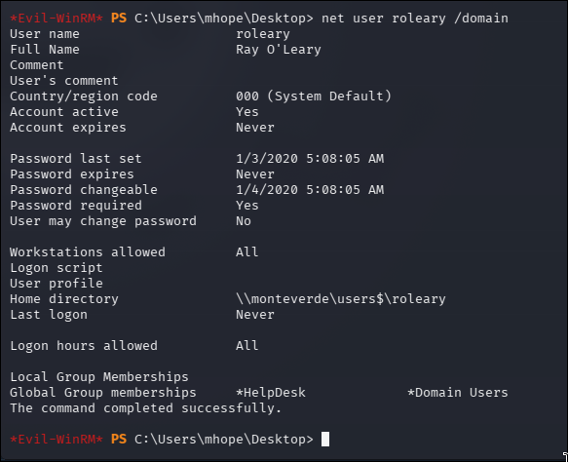Click the bottom prompt path C:\Users\mhope\Desktop>
The height and width of the screenshot is (462, 568).
click(223, 440)
